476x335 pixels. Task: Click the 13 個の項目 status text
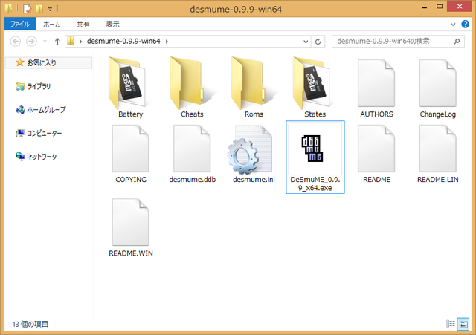pyautogui.click(x=30, y=324)
